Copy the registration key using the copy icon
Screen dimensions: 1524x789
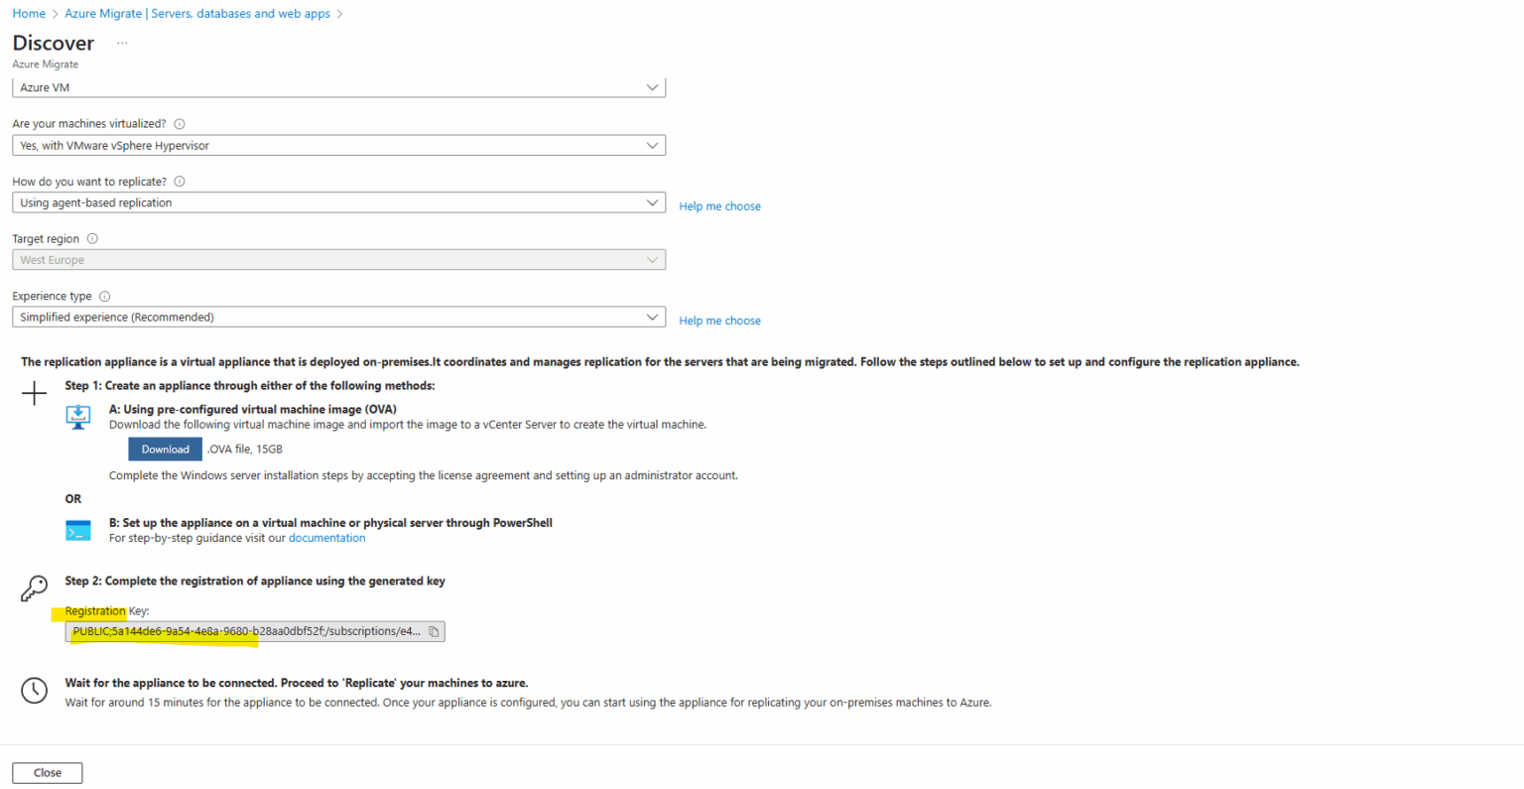(433, 630)
